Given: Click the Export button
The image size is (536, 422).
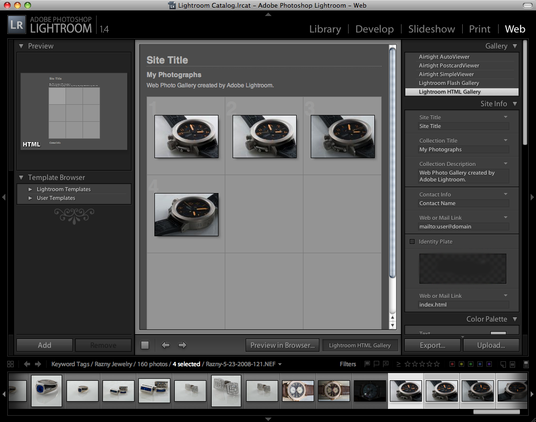Looking at the screenshot, I should pos(433,345).
